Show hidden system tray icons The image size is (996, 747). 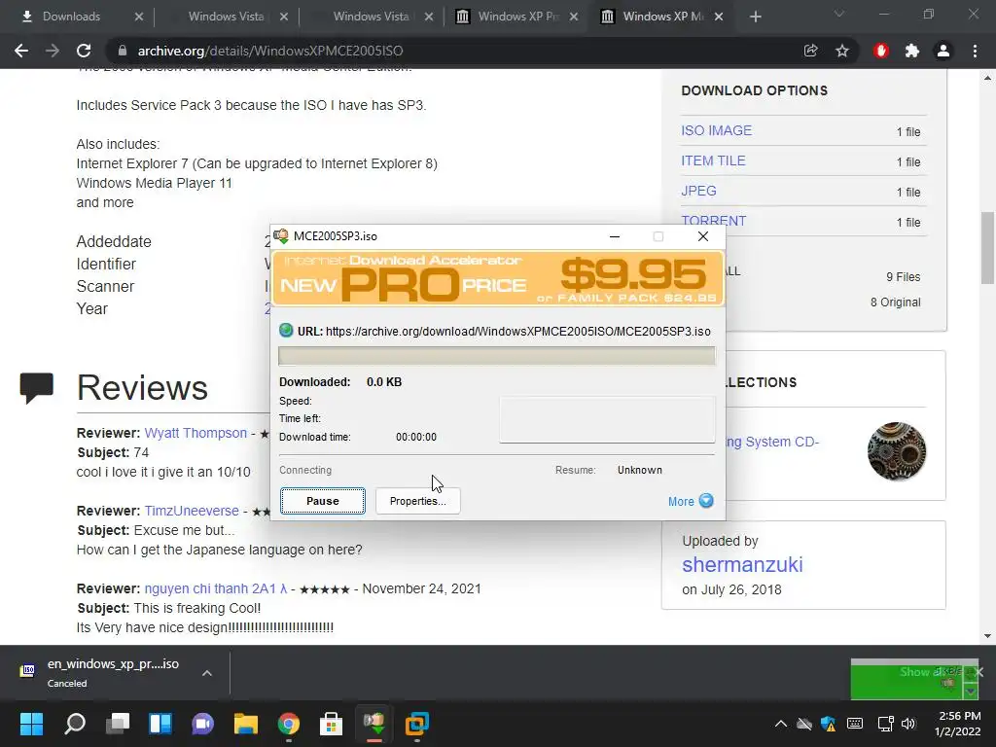(x=781, y=724)
